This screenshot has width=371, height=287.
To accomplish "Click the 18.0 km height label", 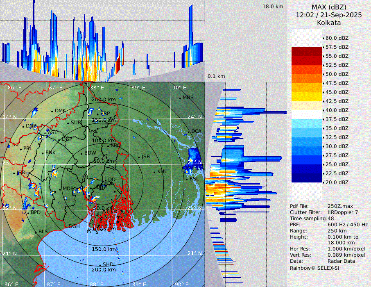I will pyautogui.click(x=273, y=7).
